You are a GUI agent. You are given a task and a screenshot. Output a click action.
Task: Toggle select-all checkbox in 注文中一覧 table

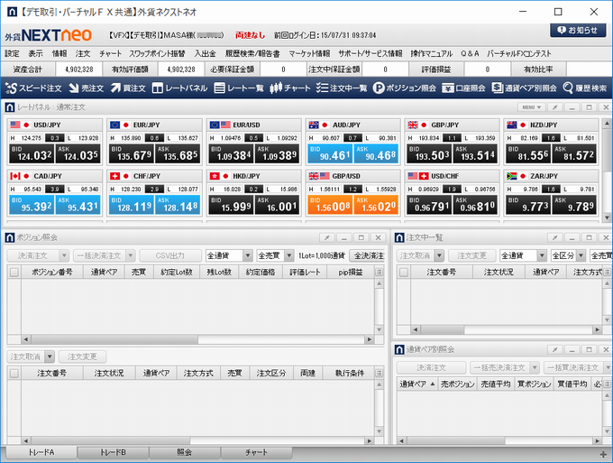[x=404, y=272]
